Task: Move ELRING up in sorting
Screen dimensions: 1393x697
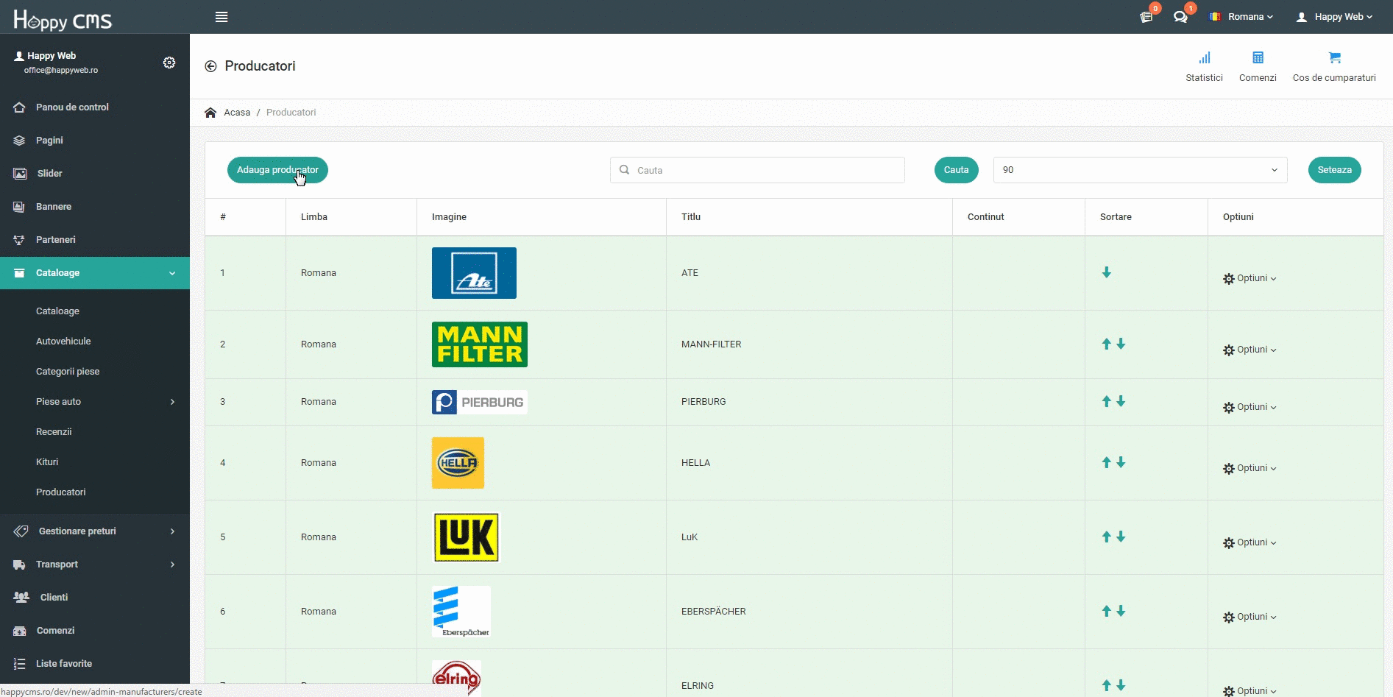Action: (1106, 685)
